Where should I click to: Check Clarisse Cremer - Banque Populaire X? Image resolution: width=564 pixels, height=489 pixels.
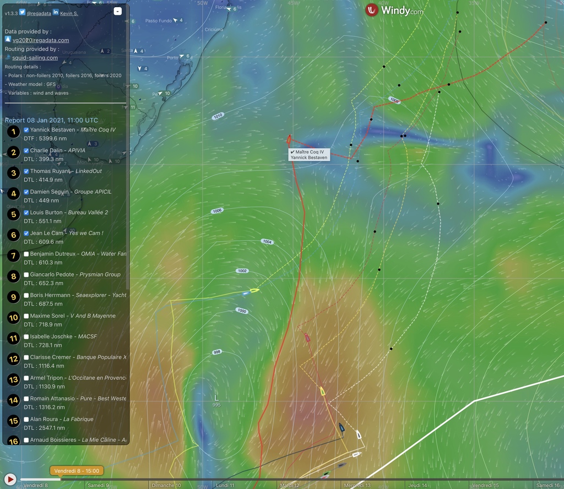click(26, 357)
